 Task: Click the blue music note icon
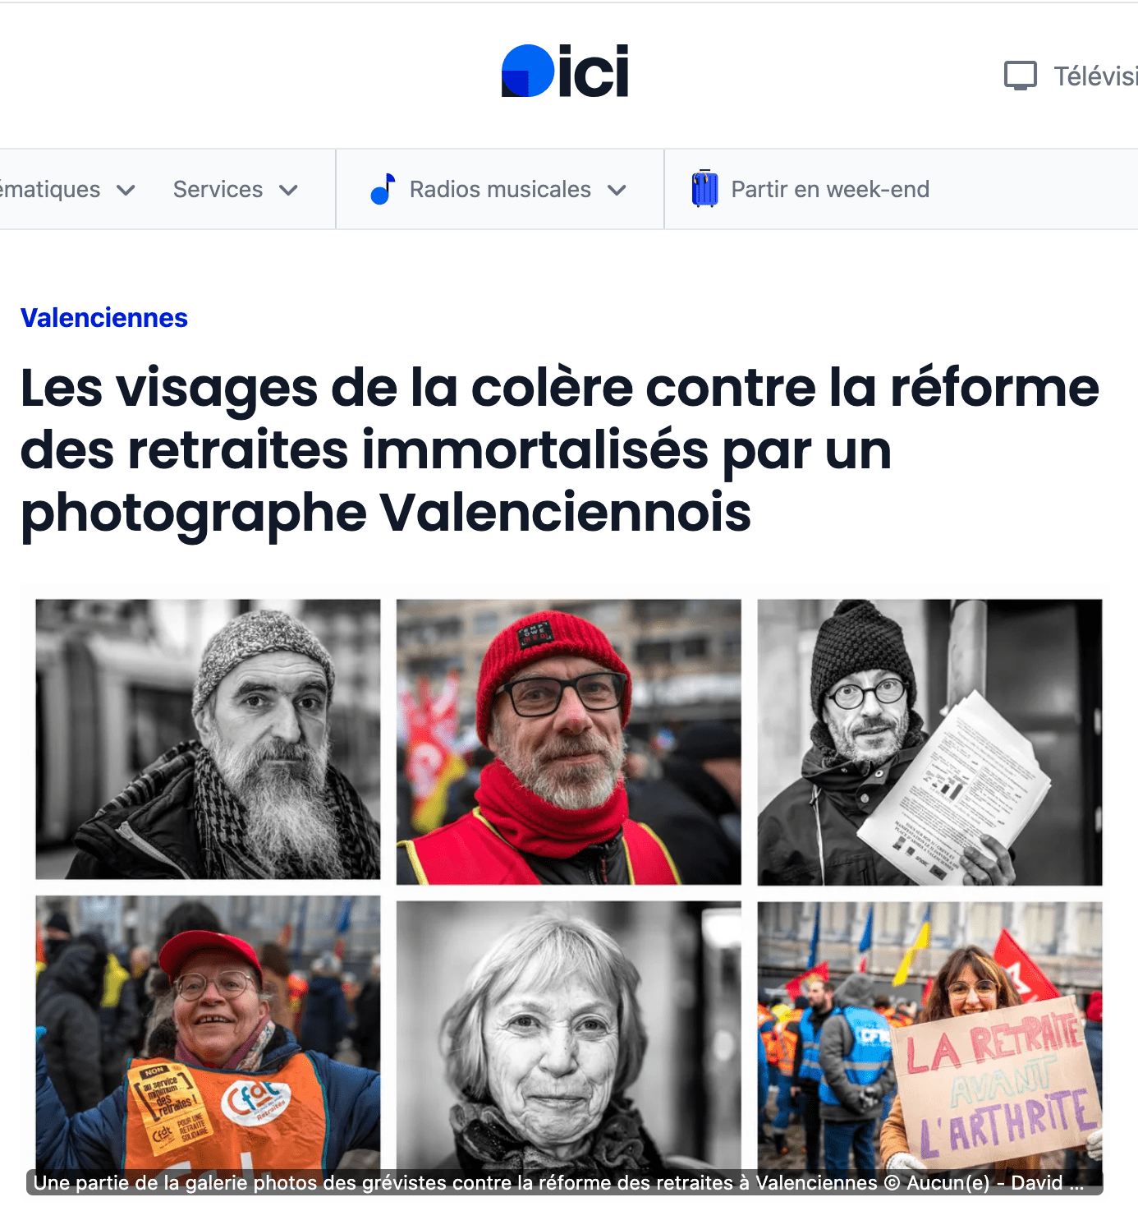[x=383, y=189]
